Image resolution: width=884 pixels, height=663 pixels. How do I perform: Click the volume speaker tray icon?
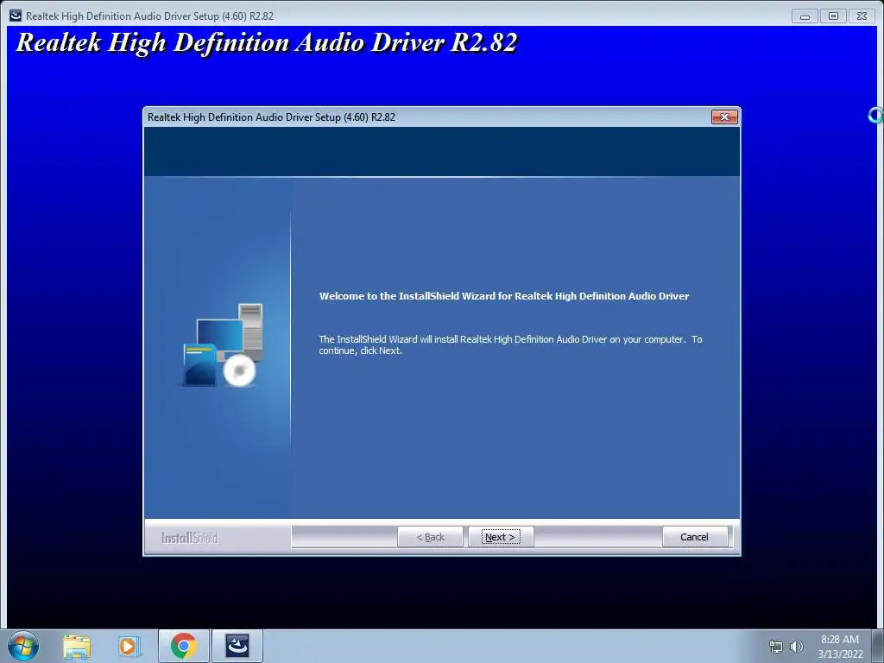797,647
